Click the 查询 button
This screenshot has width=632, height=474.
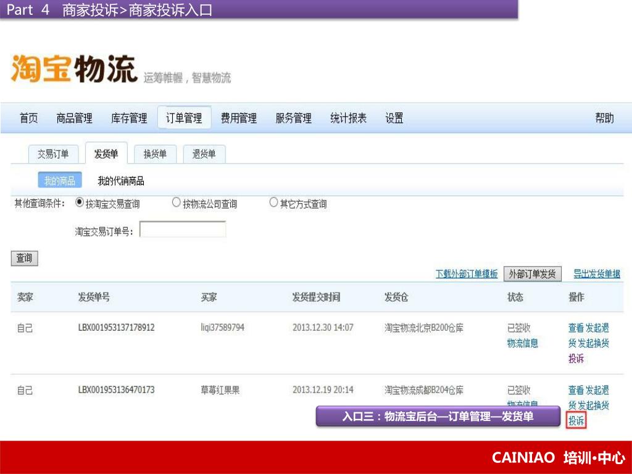tap(24, 259)
